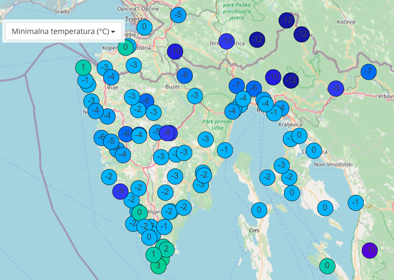Click the teal 3 marker at the southern tip
Viewport: 394px width, 280px height.
[x=158, y=266]
